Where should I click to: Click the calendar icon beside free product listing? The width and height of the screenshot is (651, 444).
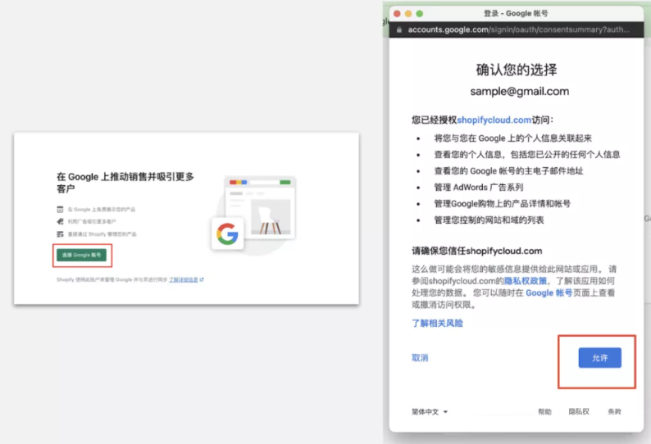[x=60, y=210]
